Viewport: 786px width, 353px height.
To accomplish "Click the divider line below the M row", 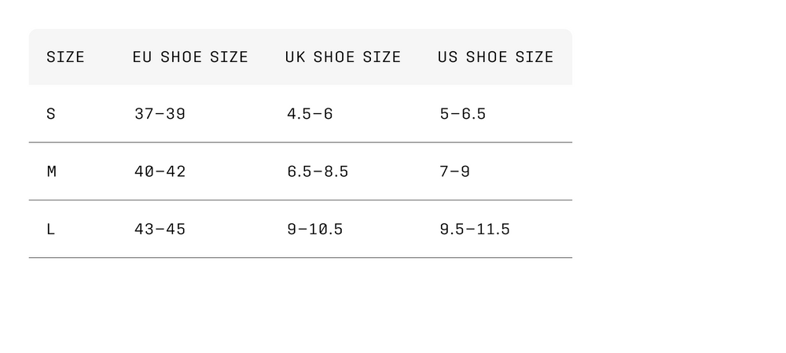I will (300, 200).
